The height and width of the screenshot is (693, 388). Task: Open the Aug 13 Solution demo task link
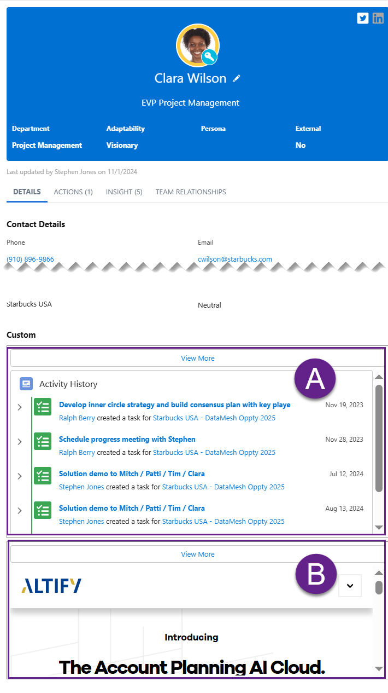(x=132, y=509)
